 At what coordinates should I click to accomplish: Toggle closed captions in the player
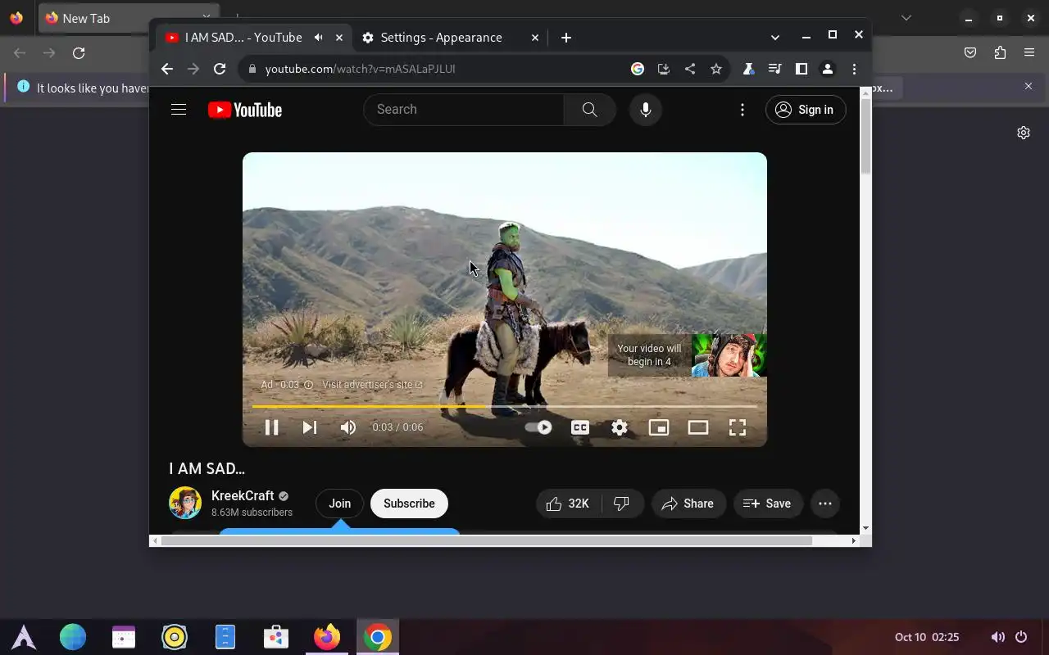click(x=580, y=427)
